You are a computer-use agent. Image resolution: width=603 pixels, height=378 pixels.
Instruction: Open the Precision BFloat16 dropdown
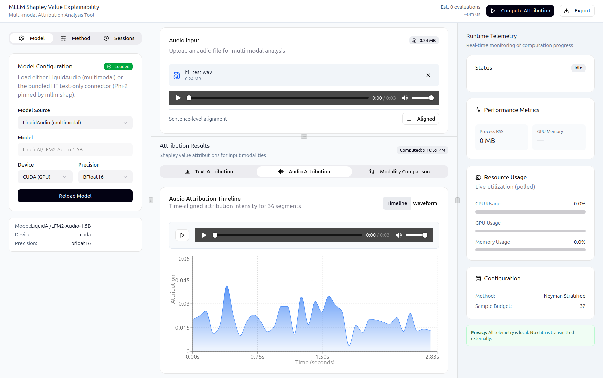[105, 177]
